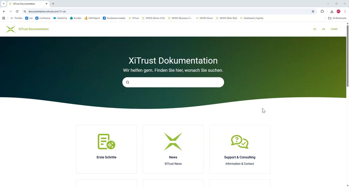Click the Support & Consulting chat bubbles icon
349x187 pixels.
240,142
